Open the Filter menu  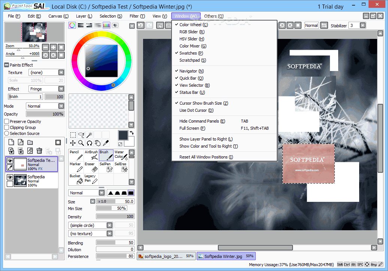point(137,16)
